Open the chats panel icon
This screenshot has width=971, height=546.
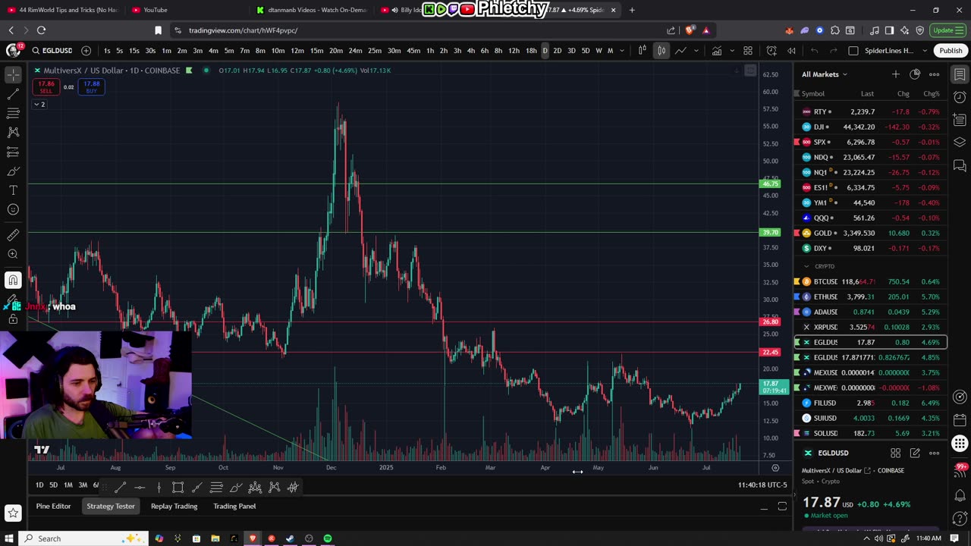[x=960, y=165]
